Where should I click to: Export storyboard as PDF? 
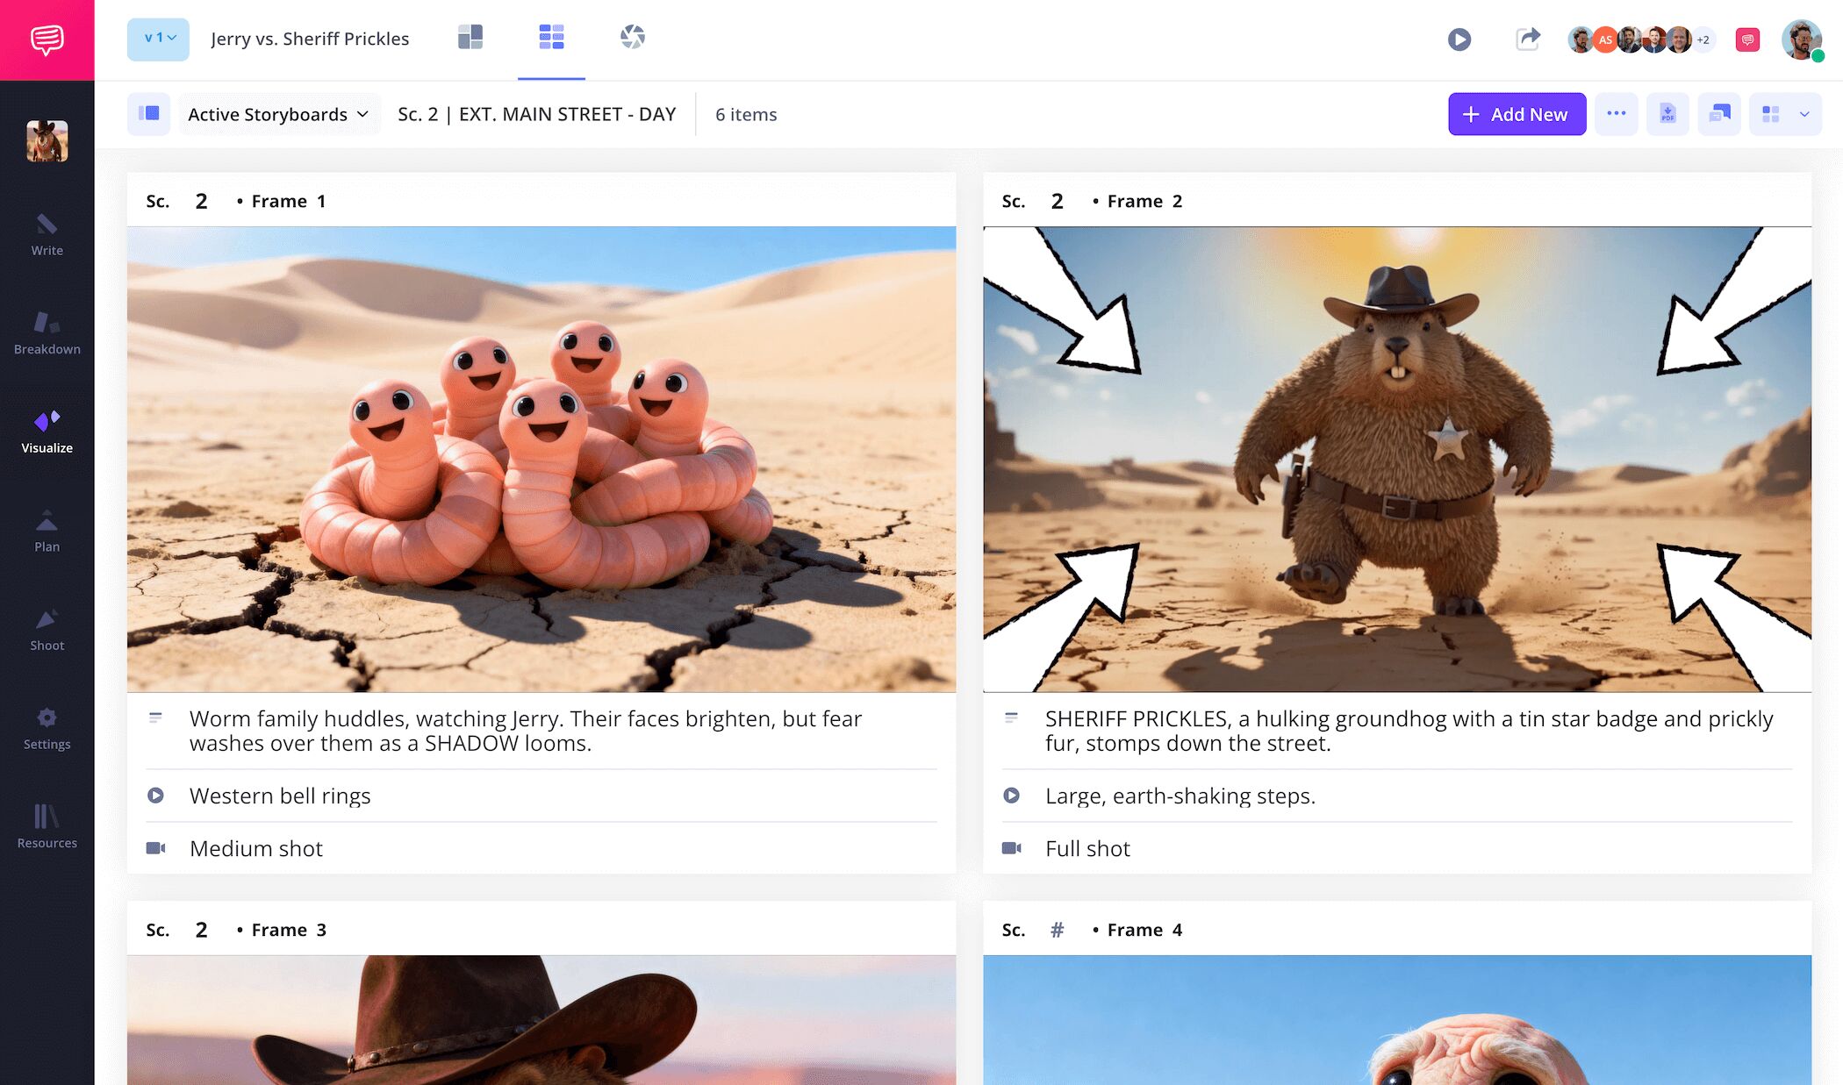coord(1667,114)
